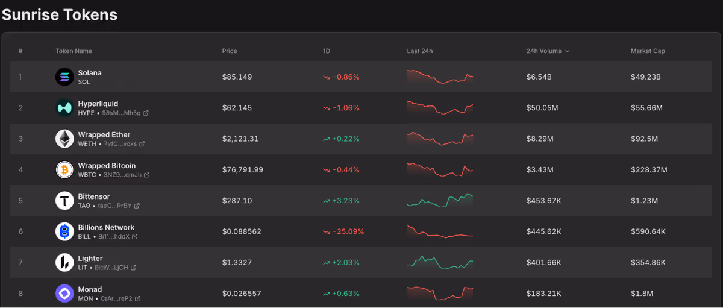Click the Wrapped Ether token logo
The width and height of the screenshot is (723, 308).
64,139
